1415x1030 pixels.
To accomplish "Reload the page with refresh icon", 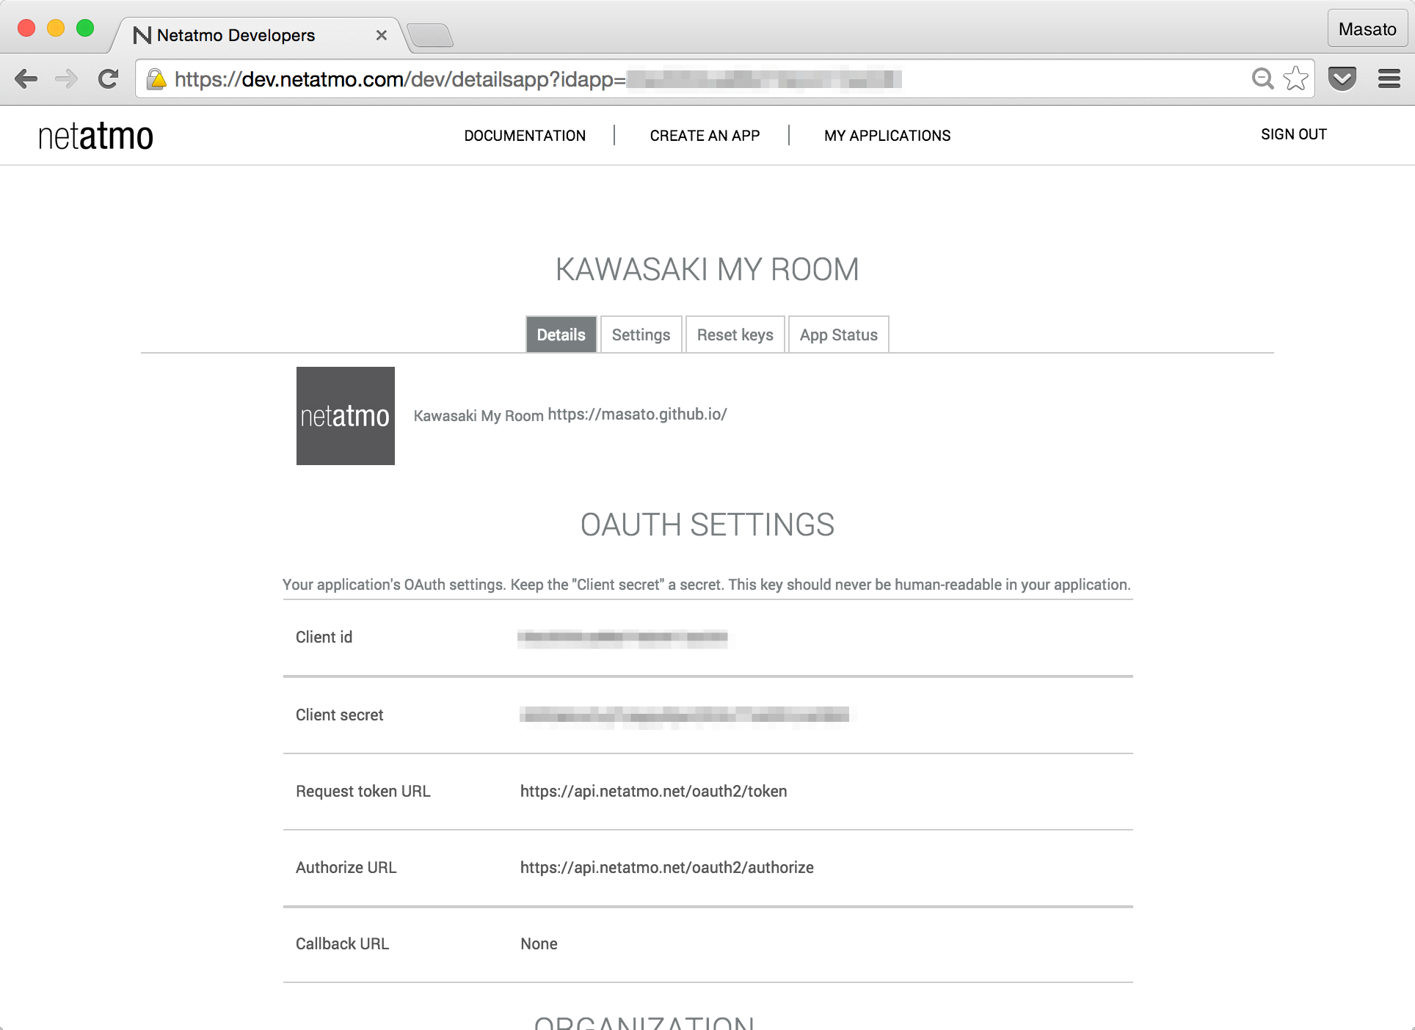I will click(109, 78).
